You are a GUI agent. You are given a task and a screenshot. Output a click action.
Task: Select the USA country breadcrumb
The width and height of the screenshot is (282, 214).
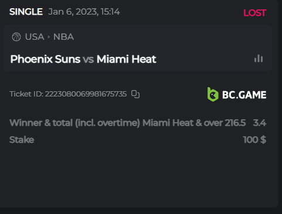35,37
